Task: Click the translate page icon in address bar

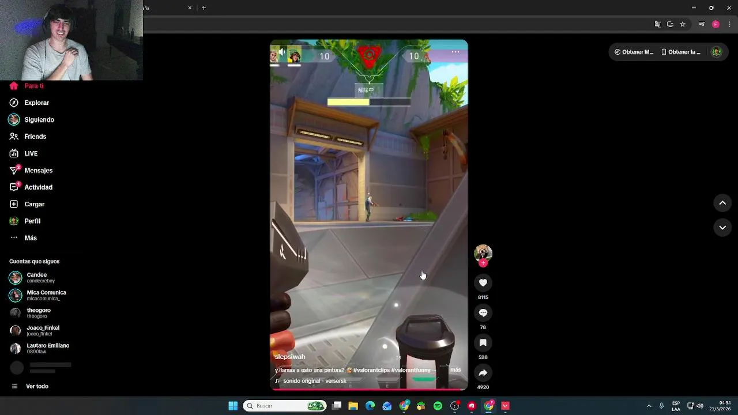Action: tap(658, 24)
